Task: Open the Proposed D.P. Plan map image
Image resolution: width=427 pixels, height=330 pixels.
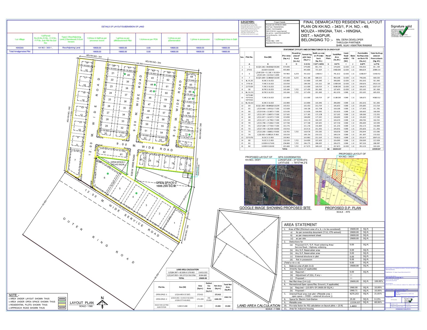Action: coord(341,182)
